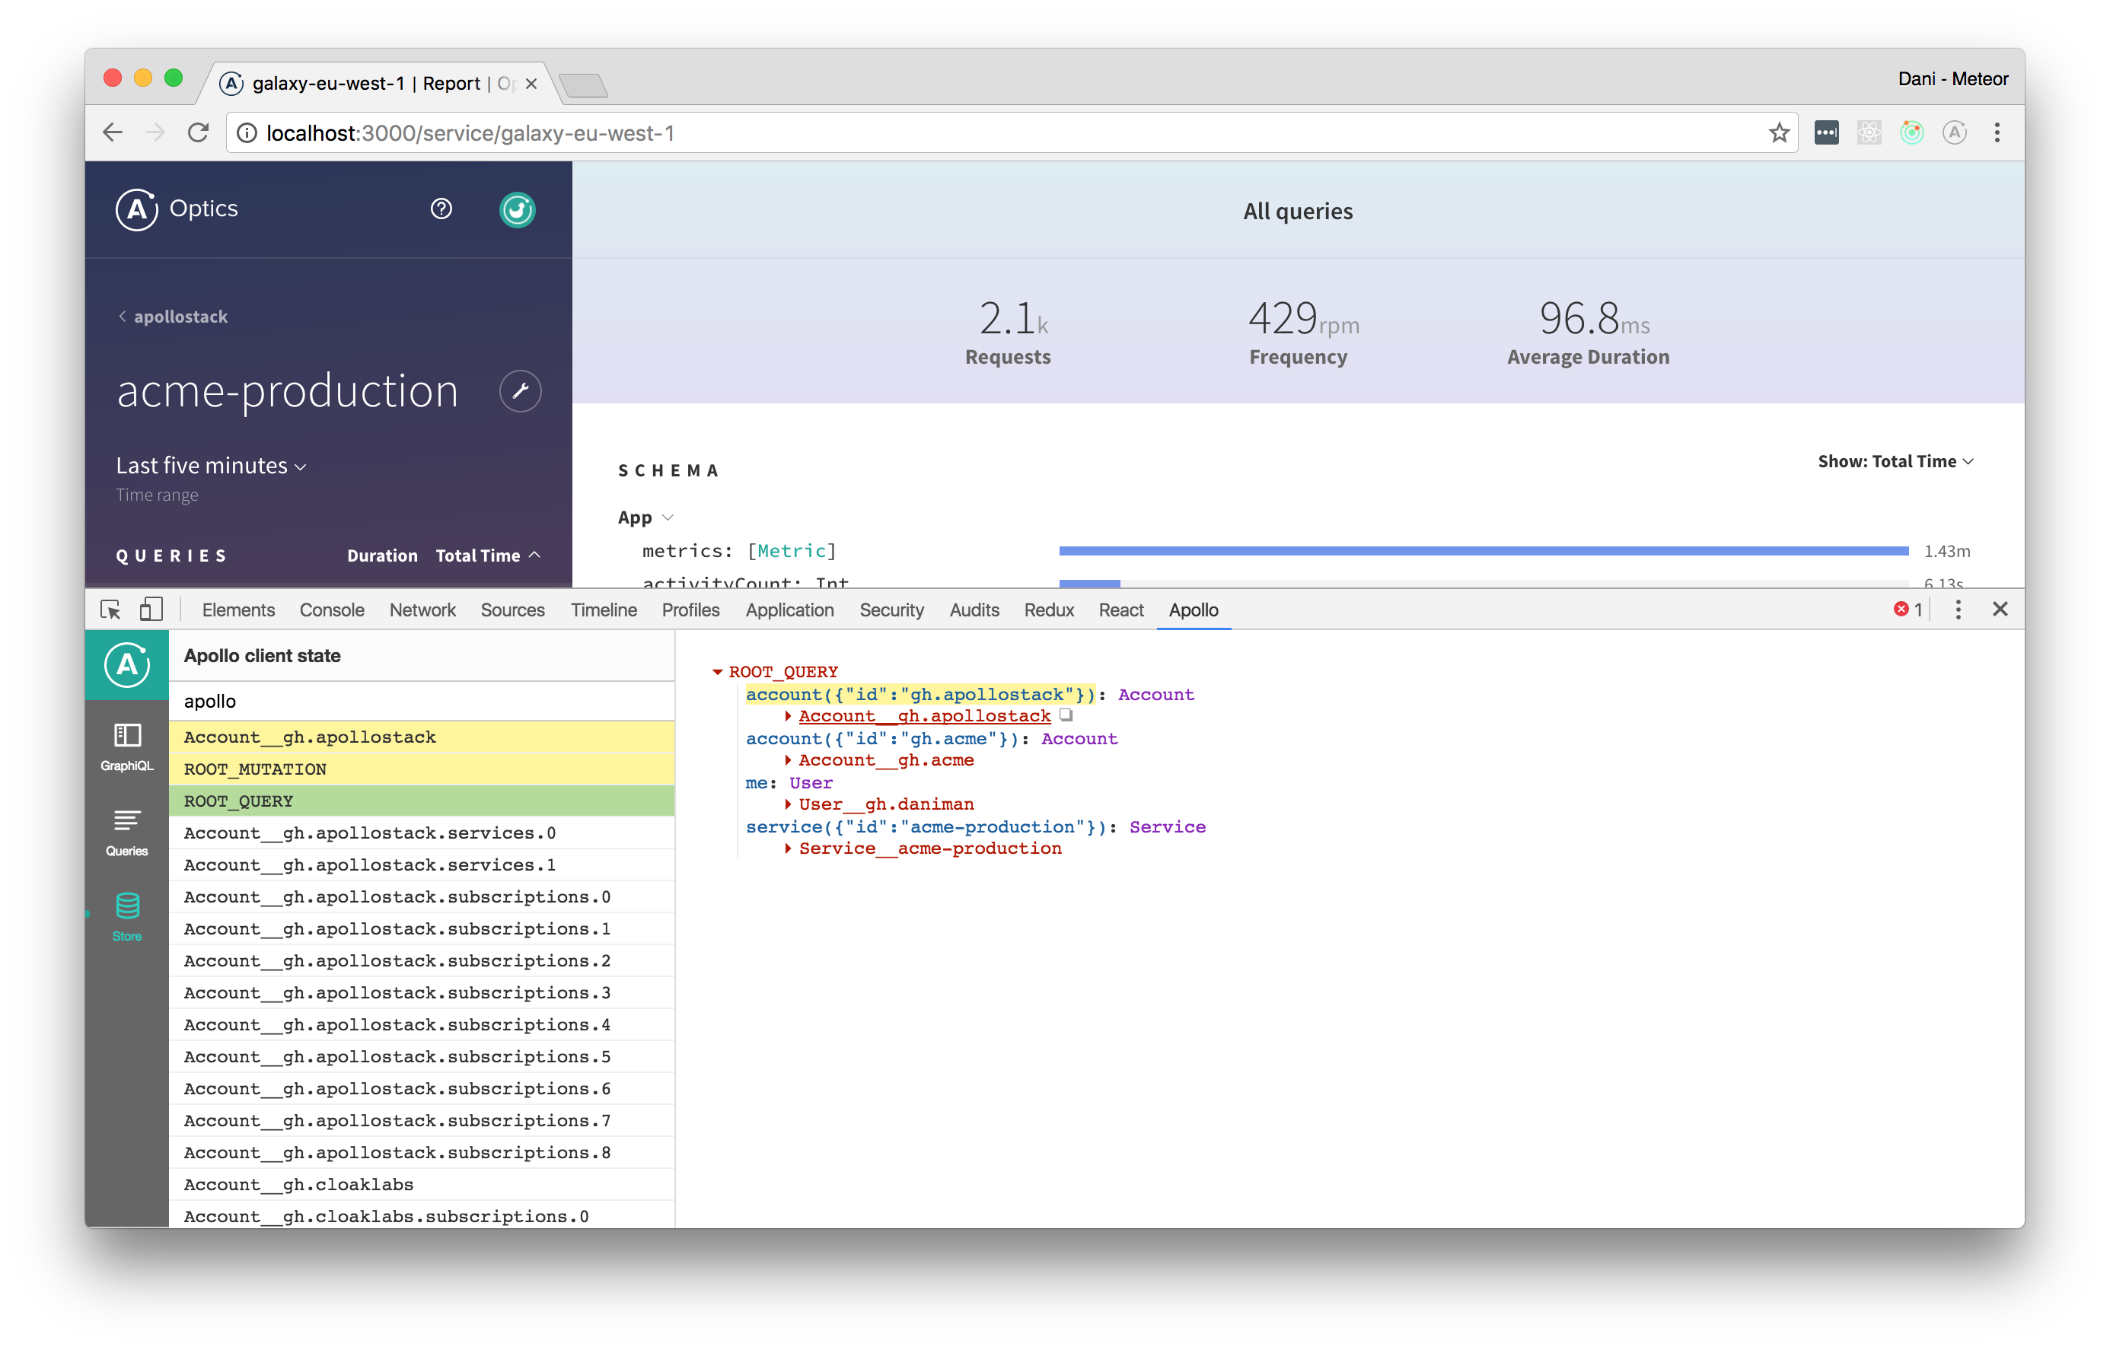This screenshot has height=1350, width=2110.
Task: Select the Last five minutes dropdown
Action: pos(211,464)
